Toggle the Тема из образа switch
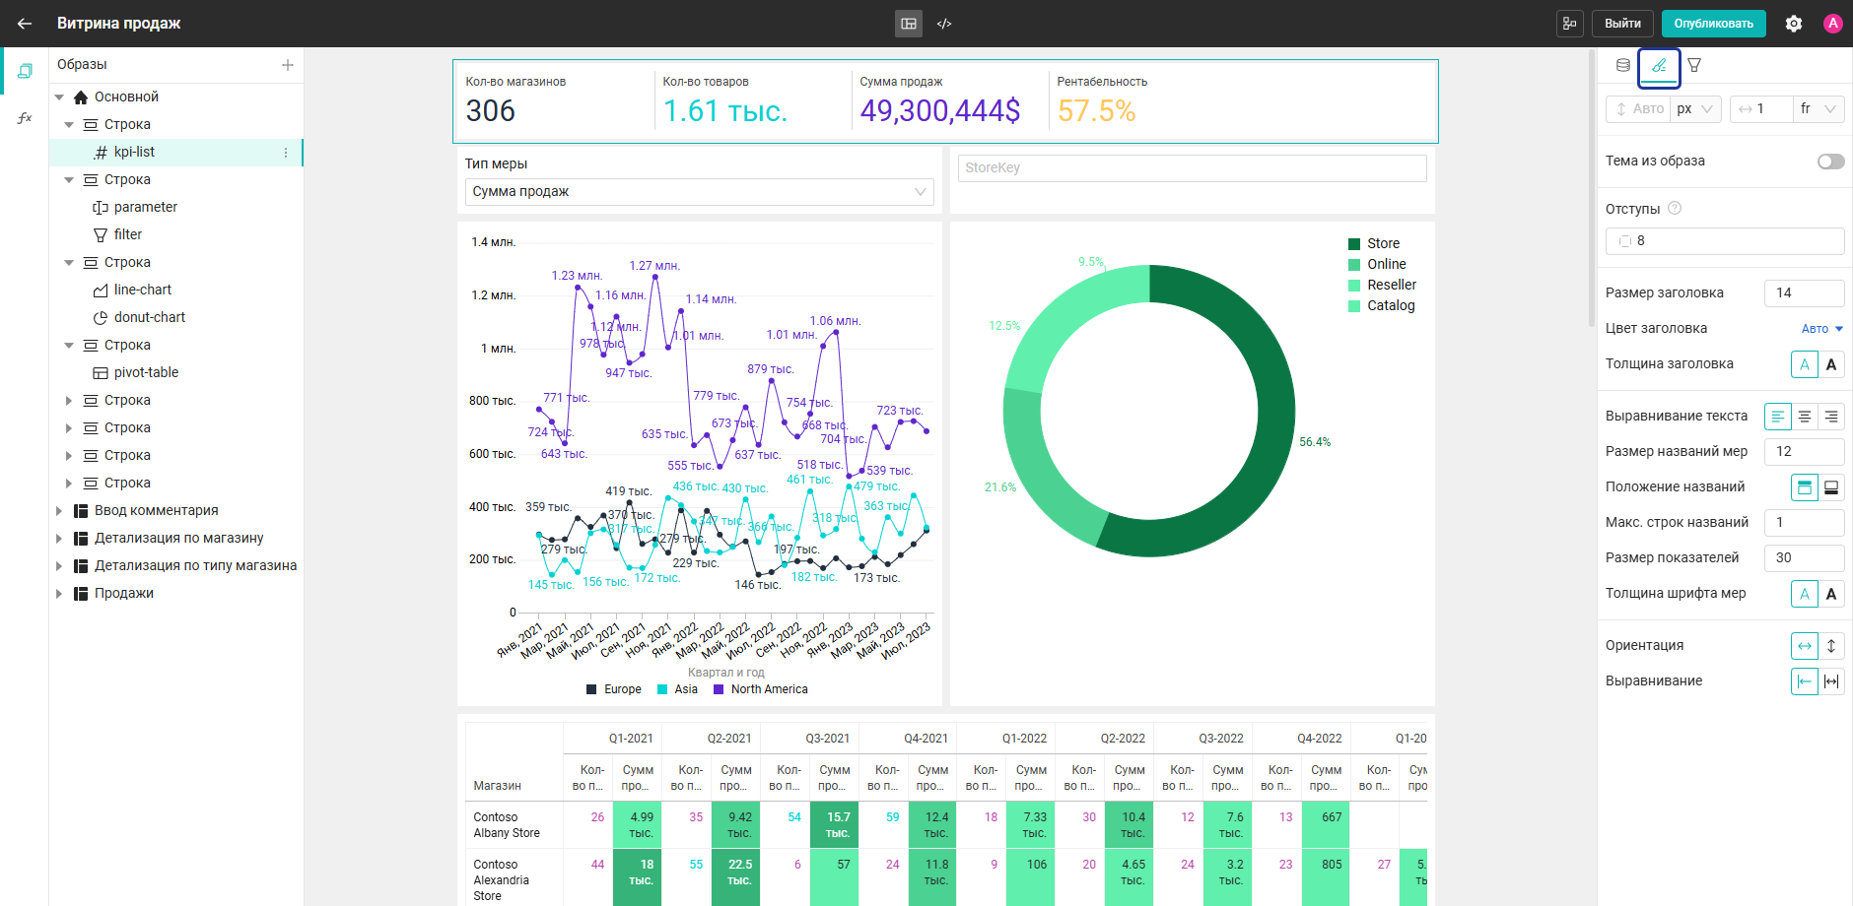Viewport: 1853px width, 906px height. [x=1830, y=162]
